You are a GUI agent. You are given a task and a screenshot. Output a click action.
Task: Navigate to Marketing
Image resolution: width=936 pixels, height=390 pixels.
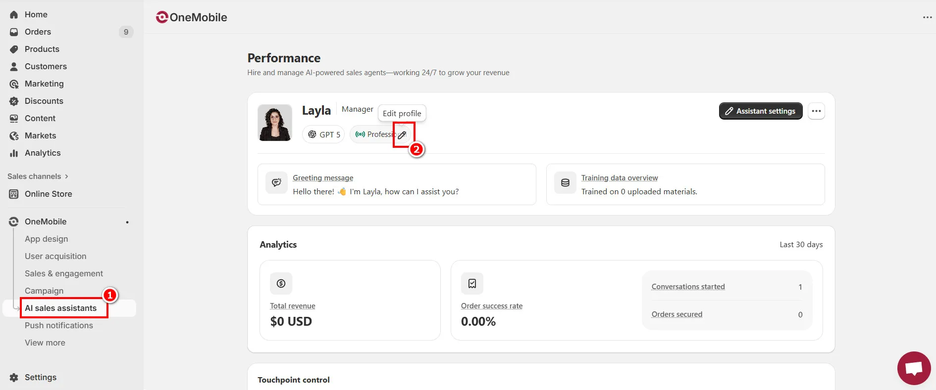coord(44,84)
